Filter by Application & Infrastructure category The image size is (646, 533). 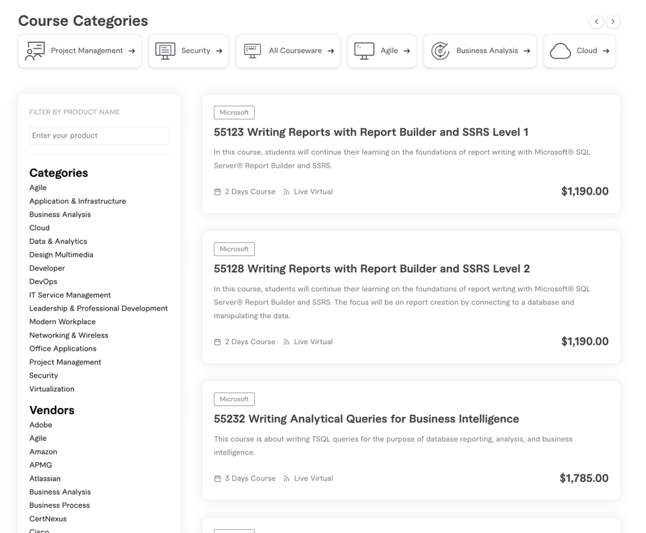click(78, 201)
